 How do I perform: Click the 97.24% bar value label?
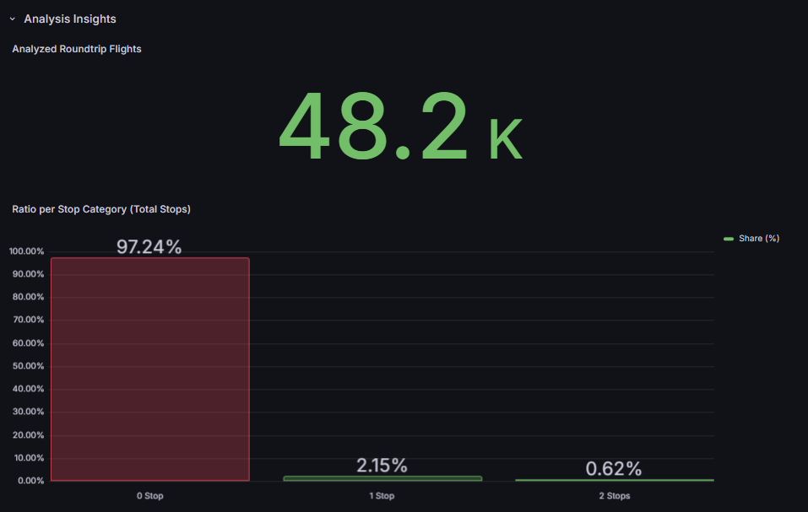point(149,247)
